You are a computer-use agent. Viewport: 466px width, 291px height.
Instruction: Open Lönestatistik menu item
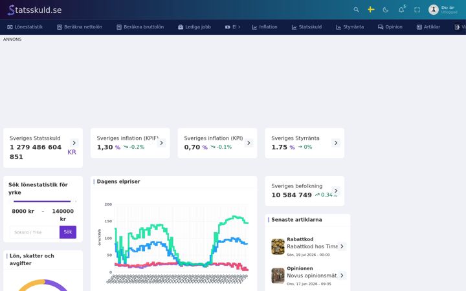[25, 27]
